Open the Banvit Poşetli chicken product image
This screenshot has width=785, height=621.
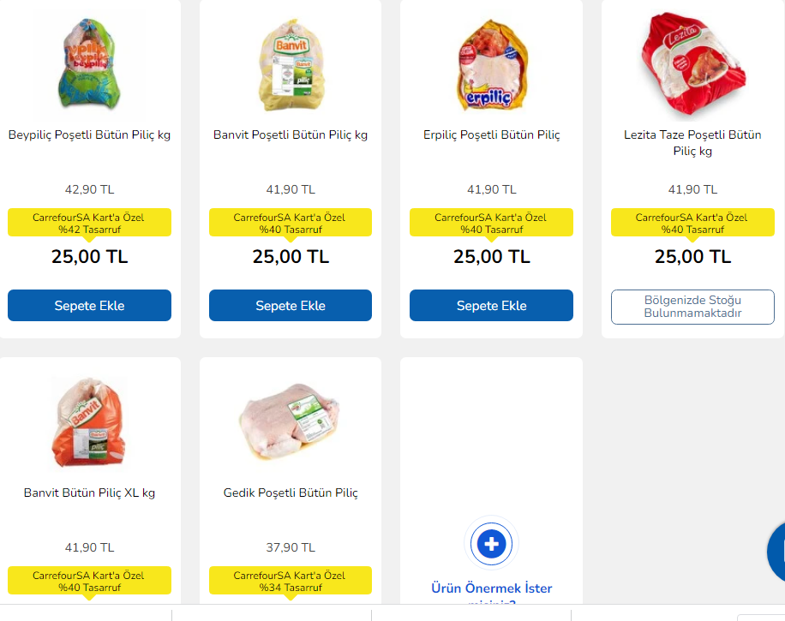(x=290, y=63)
